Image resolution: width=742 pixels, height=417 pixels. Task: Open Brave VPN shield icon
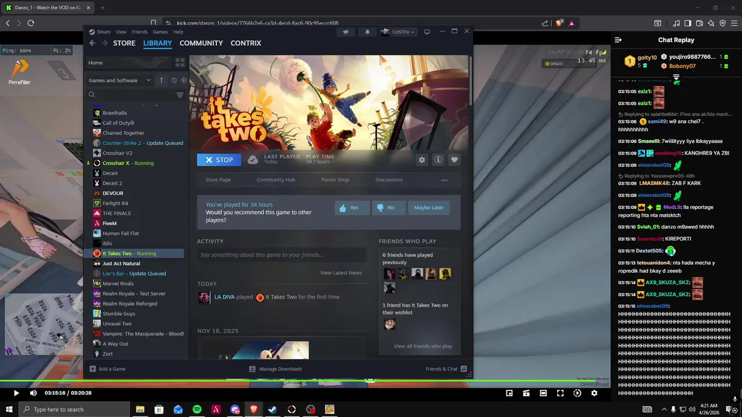click(723, 23)
